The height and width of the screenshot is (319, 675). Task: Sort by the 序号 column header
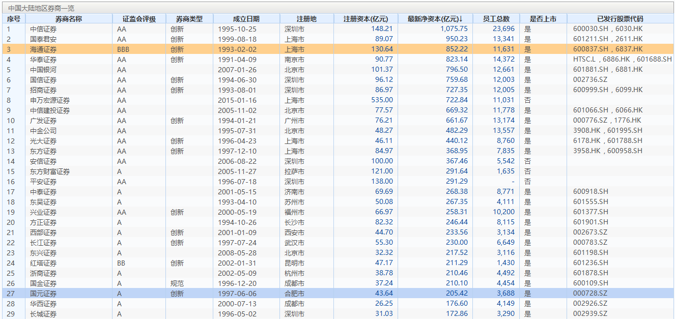click(x=14, y=19)
